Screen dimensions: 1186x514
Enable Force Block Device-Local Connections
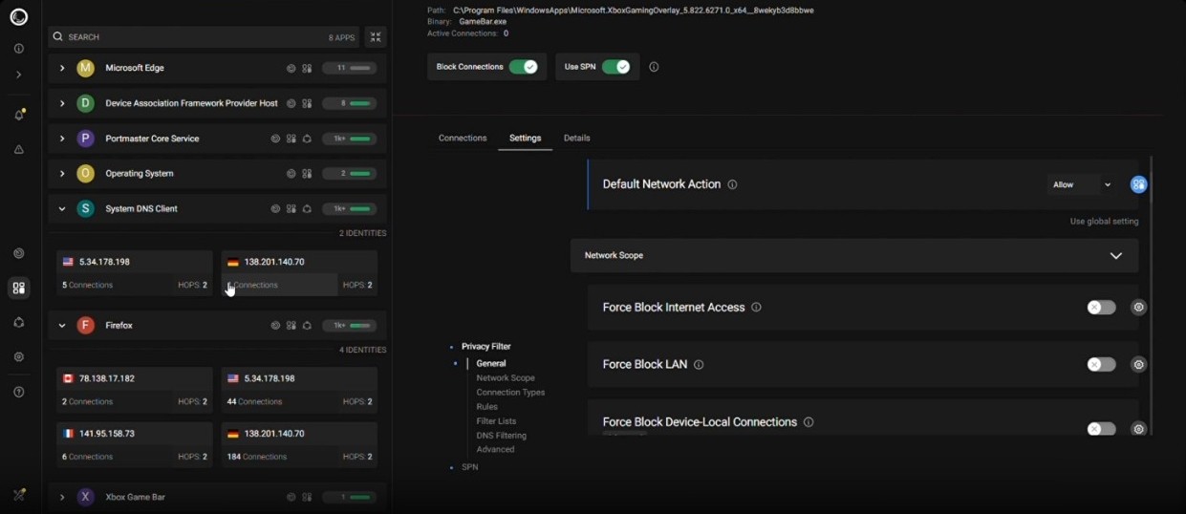click(x=1101, y=429)
